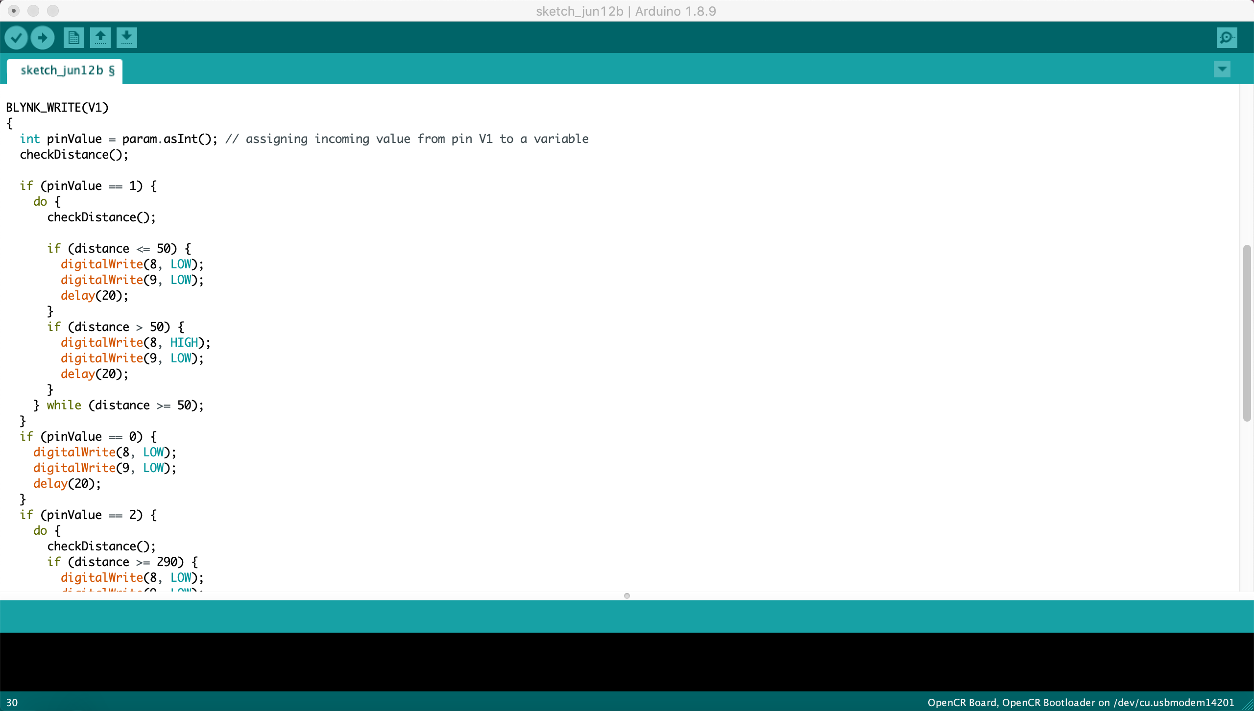Open the tab options dropdown arrow
Screen dimensions: 1254x711
tap(1222, 69)
